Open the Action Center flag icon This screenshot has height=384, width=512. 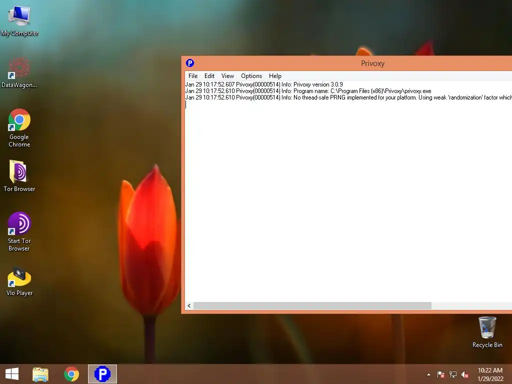coord(441,374)
